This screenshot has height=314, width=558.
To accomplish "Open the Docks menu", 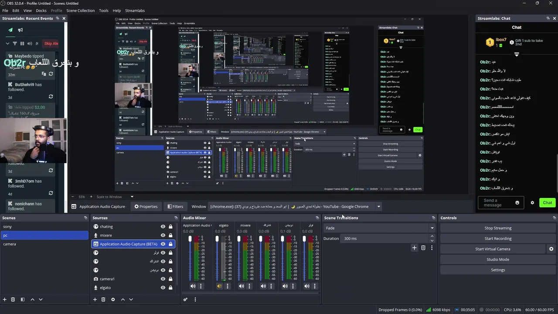I will [x=41, y=10].
